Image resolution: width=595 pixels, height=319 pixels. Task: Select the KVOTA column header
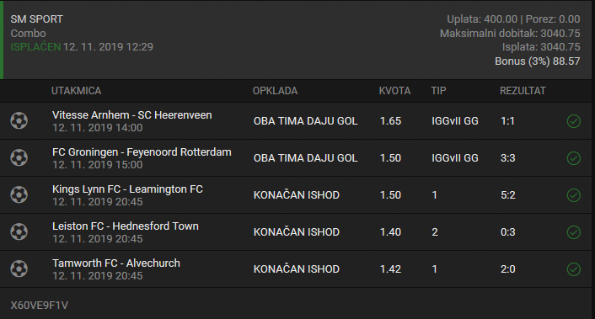(x=394, y=91)
